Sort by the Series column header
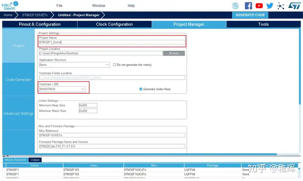Image resolution: width=303 pixels, height=181 pixels. [x=35, y=165]
